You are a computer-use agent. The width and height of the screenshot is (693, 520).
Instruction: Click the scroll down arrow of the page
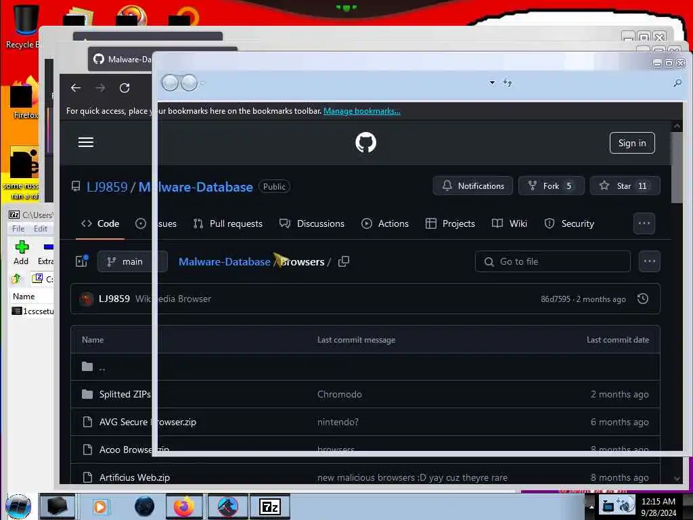point(677,479)
